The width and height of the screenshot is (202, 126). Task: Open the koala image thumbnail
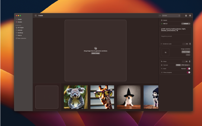76,97
